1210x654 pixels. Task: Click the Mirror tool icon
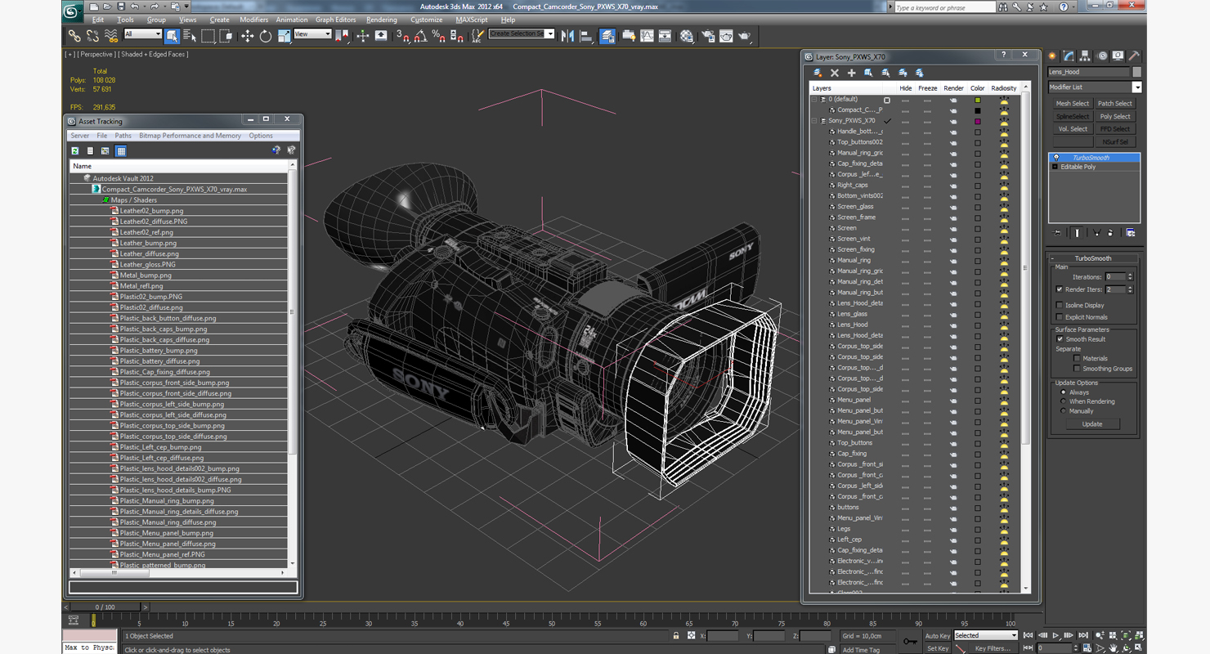[567, 36]
